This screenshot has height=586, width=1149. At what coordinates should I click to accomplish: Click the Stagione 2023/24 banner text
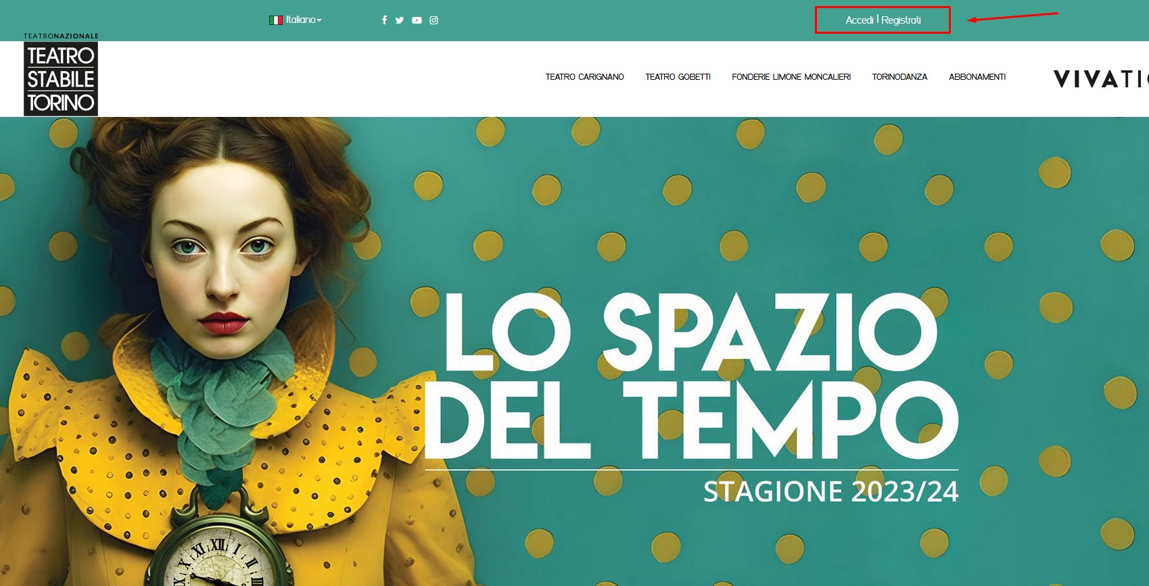830,491
